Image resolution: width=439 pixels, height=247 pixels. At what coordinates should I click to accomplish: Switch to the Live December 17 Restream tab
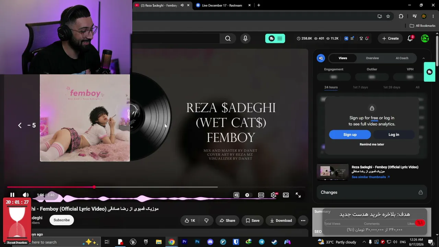[223, 5]
